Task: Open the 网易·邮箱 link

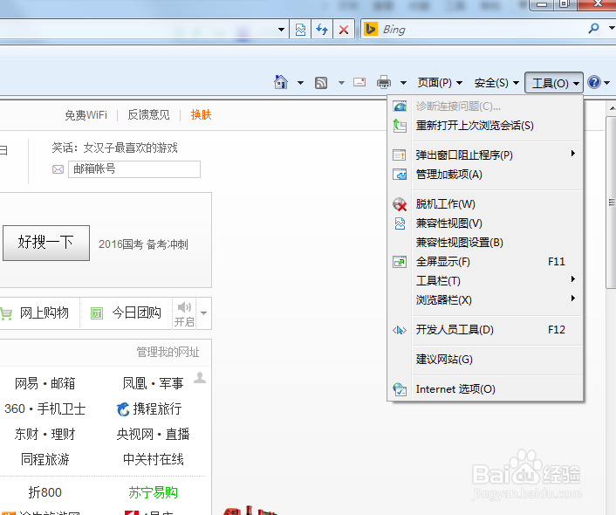Action: (44, 383)
